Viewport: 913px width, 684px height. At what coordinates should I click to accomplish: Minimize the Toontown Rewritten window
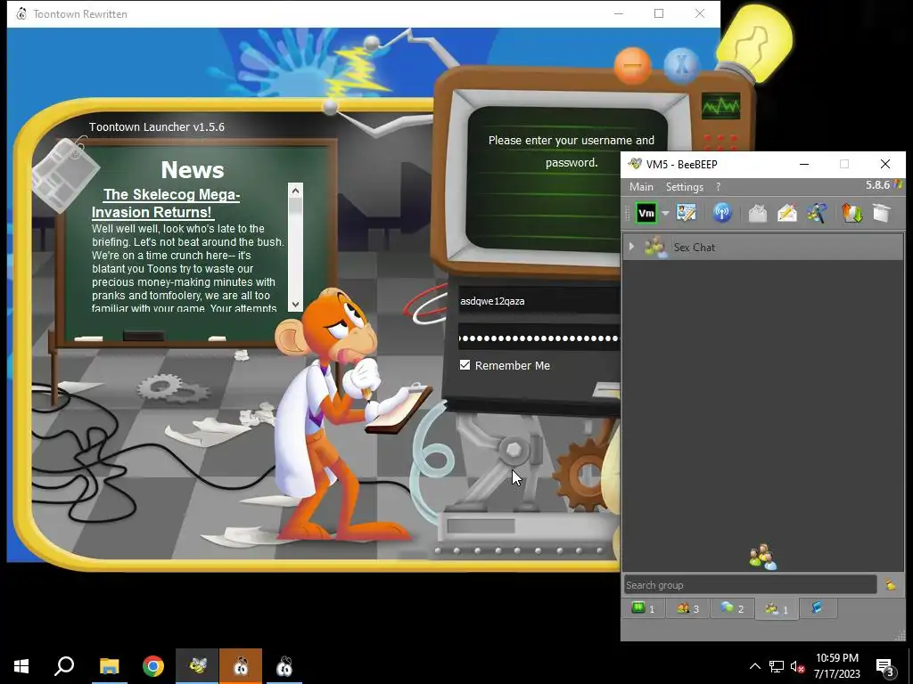(619, 13)
